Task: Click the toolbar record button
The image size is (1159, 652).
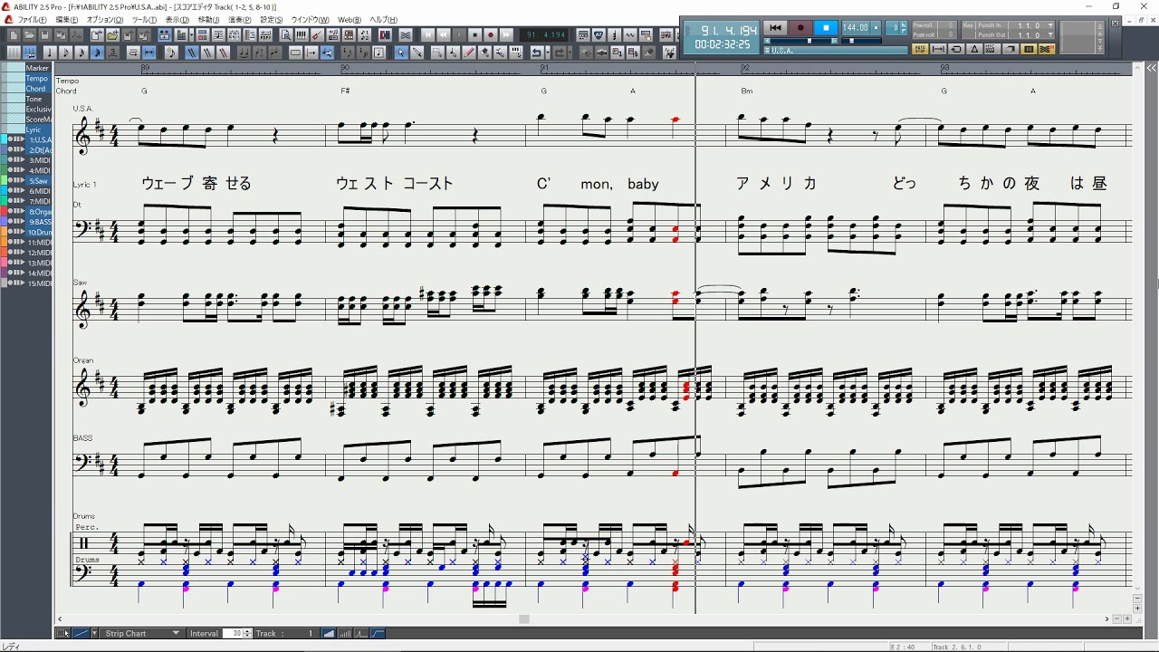Action: tap(490, 34)
